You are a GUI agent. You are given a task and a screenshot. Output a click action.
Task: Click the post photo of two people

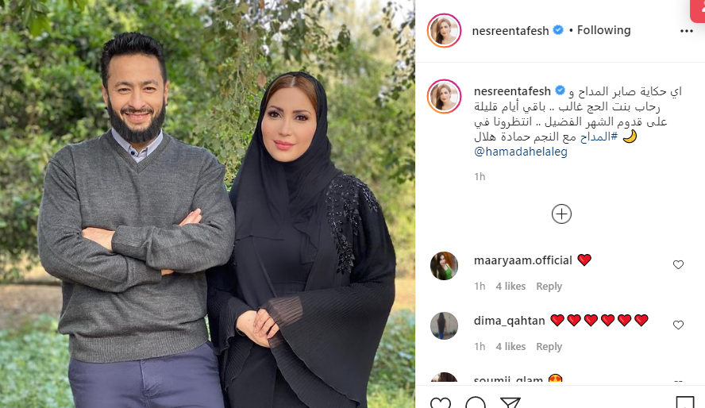click(207, 204)
